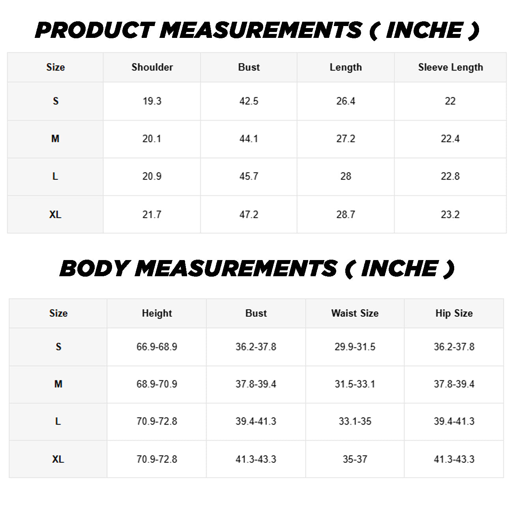Viewport: 513px width, 513px height.
Task: Click the 44.1 bust cell for M
Action: (249, 139)
